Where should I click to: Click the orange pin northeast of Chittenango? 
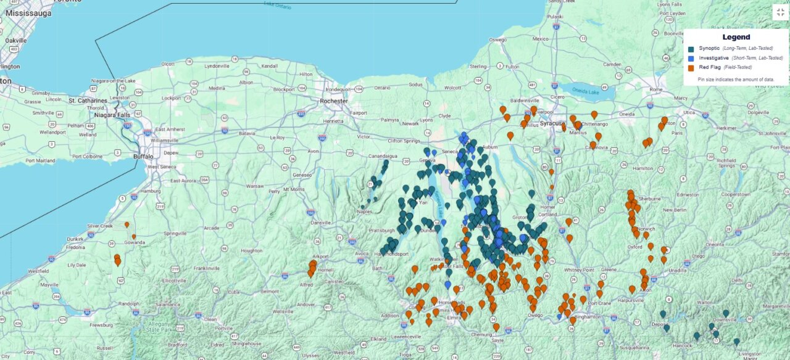coord(594,115)
